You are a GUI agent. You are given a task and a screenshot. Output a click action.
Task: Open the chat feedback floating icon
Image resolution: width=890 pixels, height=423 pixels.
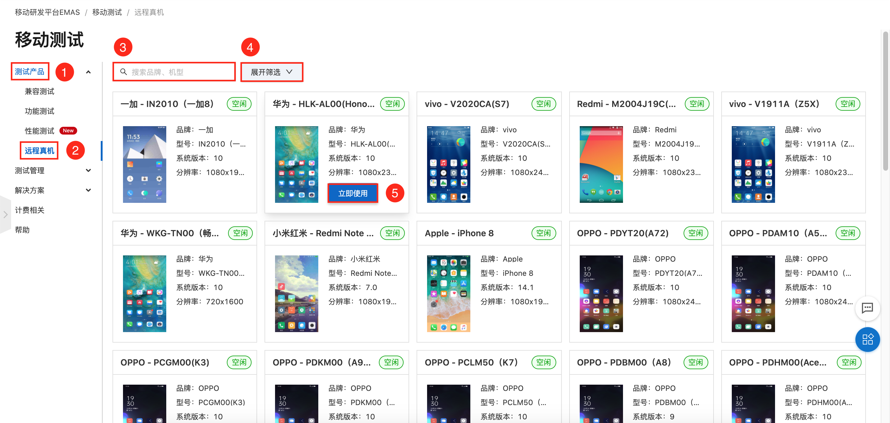(x=867, y=308)
